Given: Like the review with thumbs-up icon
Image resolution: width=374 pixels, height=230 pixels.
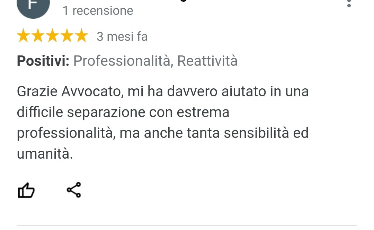Looking at the screenshot, I should click(26, 190).
